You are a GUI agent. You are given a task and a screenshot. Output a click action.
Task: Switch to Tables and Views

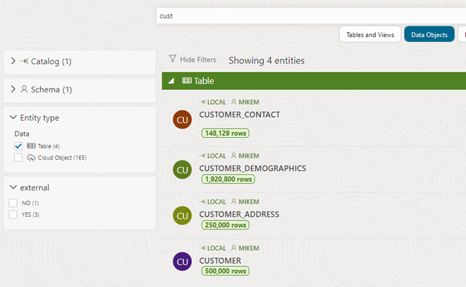coord(370,35)
